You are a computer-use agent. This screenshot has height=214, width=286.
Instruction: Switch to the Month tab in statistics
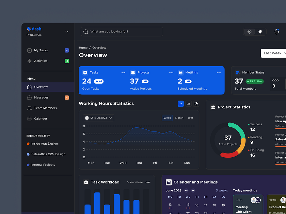point(179,118)
